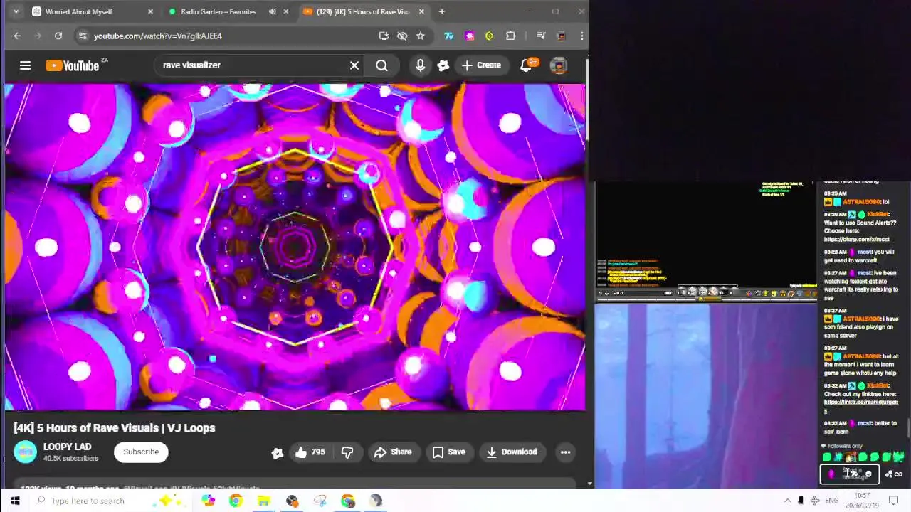Start voice search with the microphone
911x512 pixels.
(x=420, y=65)
